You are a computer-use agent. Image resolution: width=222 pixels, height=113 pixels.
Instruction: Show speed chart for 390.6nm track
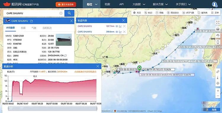coord(120,32)
